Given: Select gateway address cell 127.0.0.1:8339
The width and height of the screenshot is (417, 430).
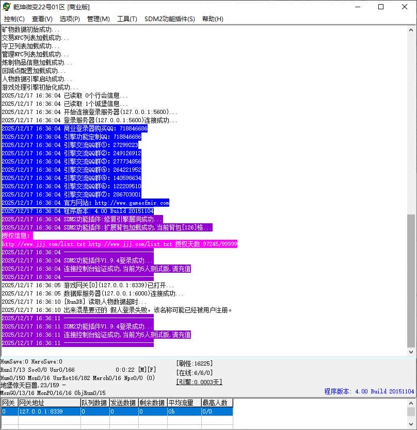Looking at the screenshot, I should click(50, 411).
